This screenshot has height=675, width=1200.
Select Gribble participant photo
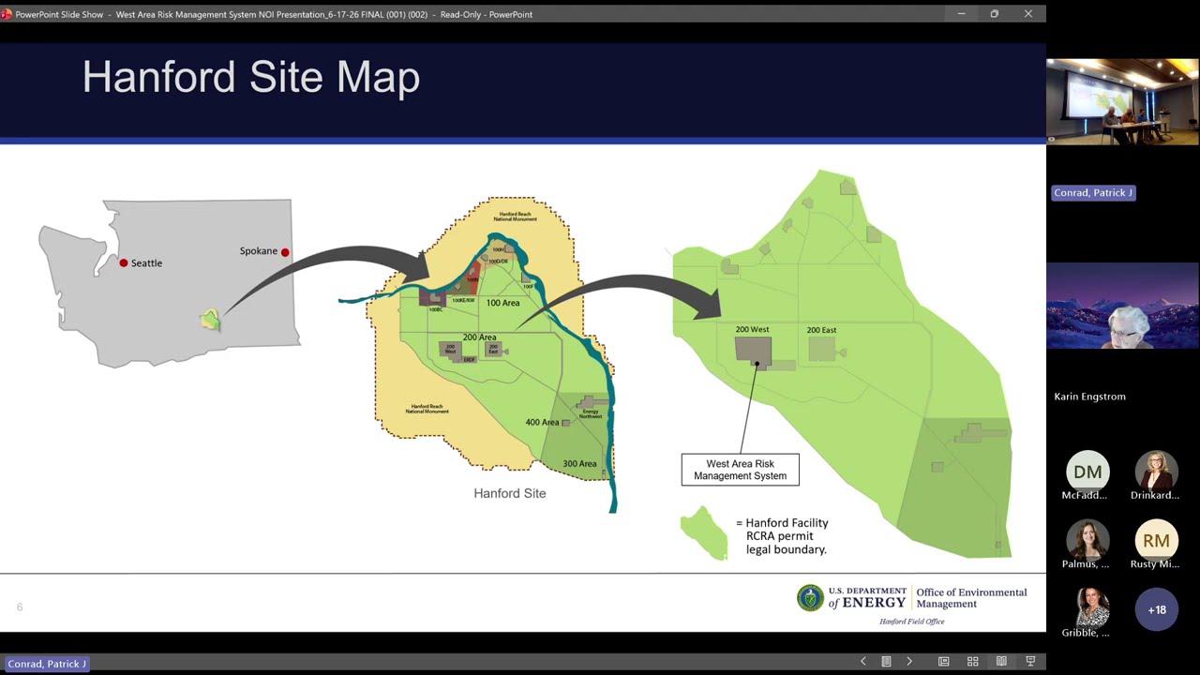point(1087,609)
